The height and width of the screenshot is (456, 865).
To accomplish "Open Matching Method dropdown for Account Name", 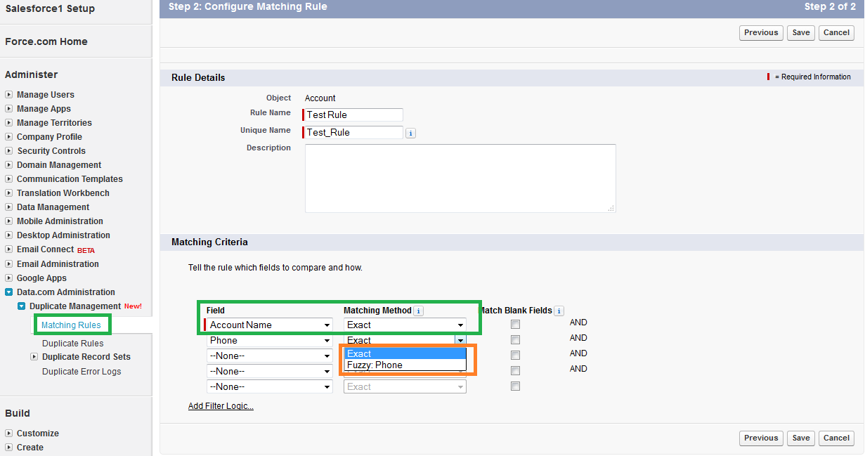I will (x=405, y=325).
